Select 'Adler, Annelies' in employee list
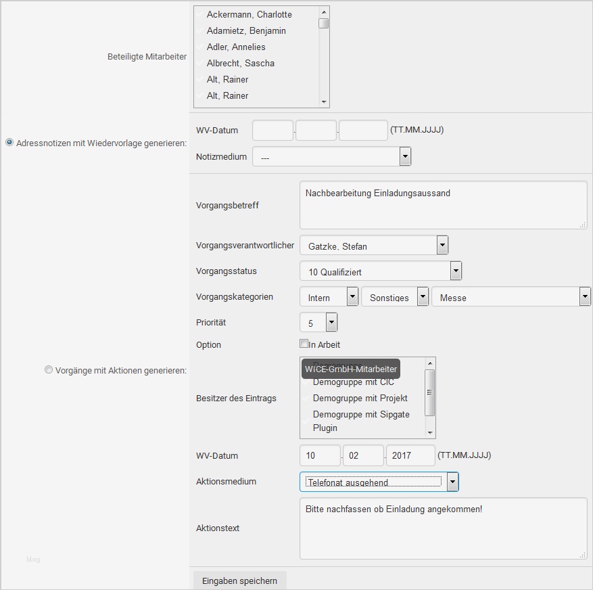Viewport: 593px width, 590px height. coord(236,47)
